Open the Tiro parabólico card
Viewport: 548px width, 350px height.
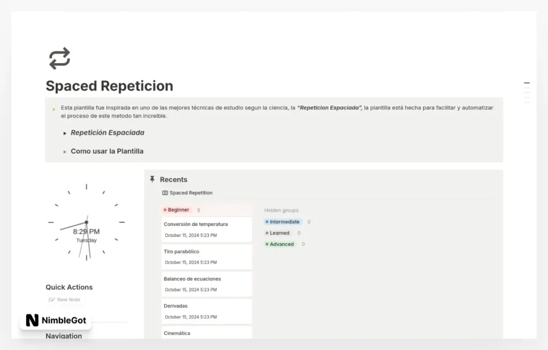(206, 256)
